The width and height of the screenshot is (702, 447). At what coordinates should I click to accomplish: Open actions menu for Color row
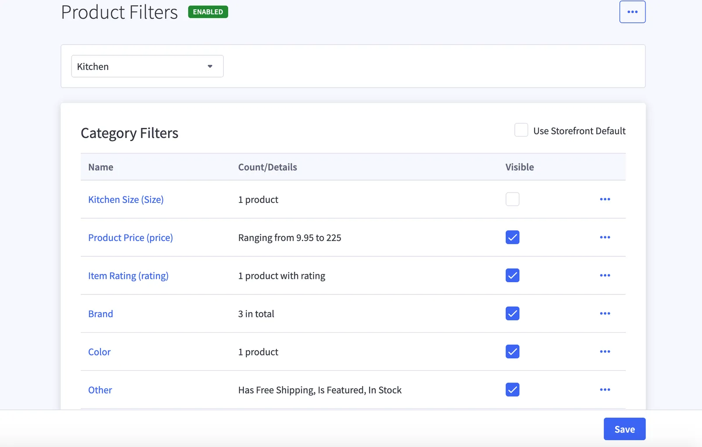click(x=605, y=352)
